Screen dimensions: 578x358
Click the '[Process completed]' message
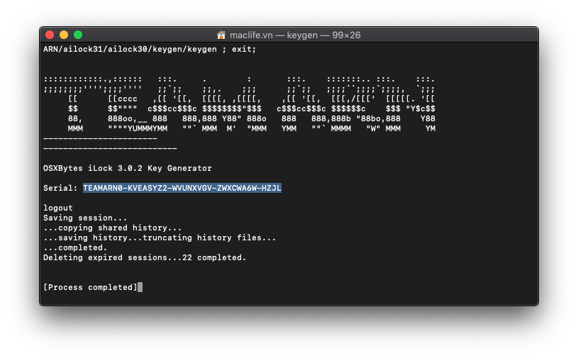tap(90, 287)
